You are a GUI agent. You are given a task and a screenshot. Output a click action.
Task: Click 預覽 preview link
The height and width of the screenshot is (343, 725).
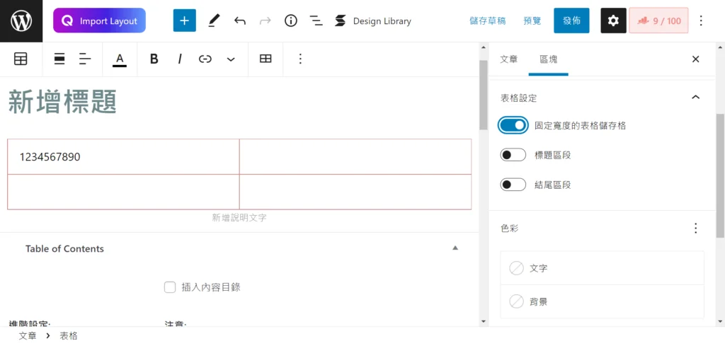point(532,21)
